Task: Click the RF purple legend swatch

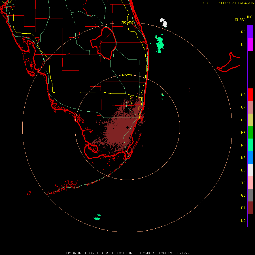Action: pos(250,32)
